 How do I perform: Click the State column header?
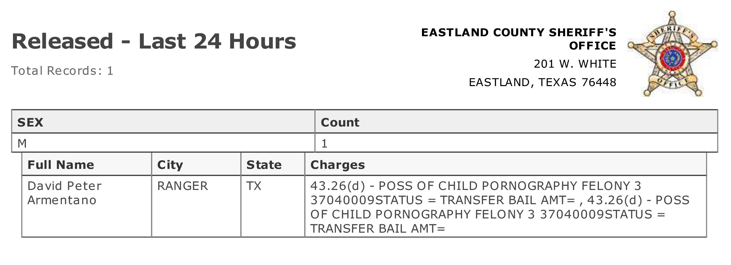(x=273, y=164)
